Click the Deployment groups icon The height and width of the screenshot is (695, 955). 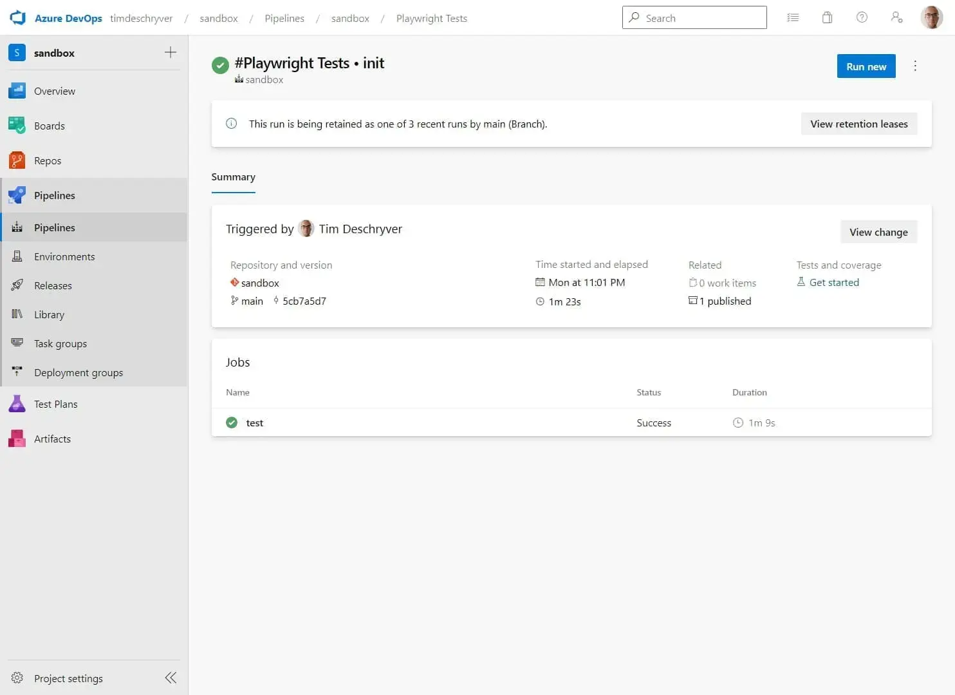pos(17,372)
